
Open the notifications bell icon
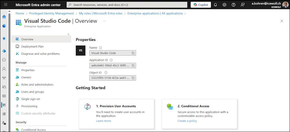215,5
